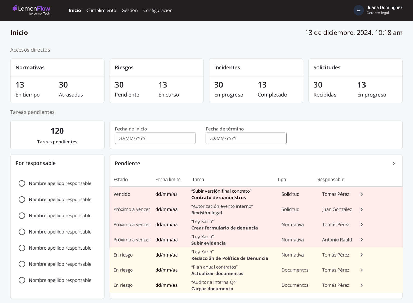The height and width of the screenshot is (303, 413).
Task: Select the last responsable radio button
Action: [x=22, y=280]
